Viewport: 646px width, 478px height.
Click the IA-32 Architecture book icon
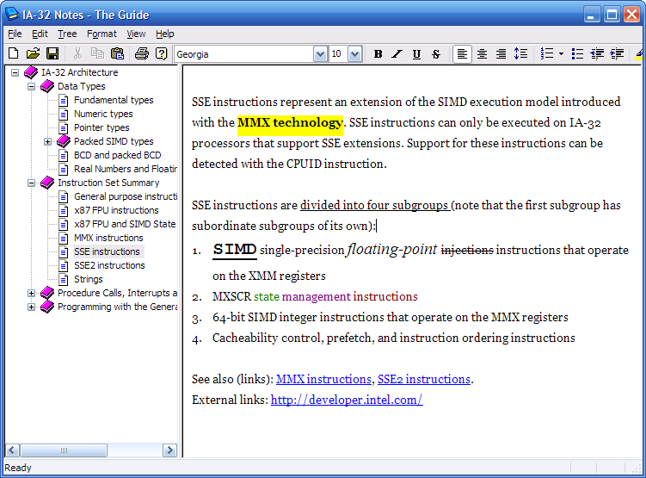tap(31, 72)
